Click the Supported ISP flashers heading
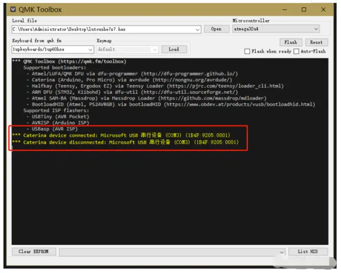Screen dimensions: 341x273 point(56,111)
